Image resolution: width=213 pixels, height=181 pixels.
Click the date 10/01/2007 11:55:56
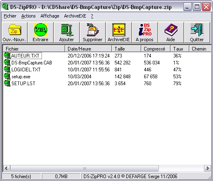coord(89,70)
